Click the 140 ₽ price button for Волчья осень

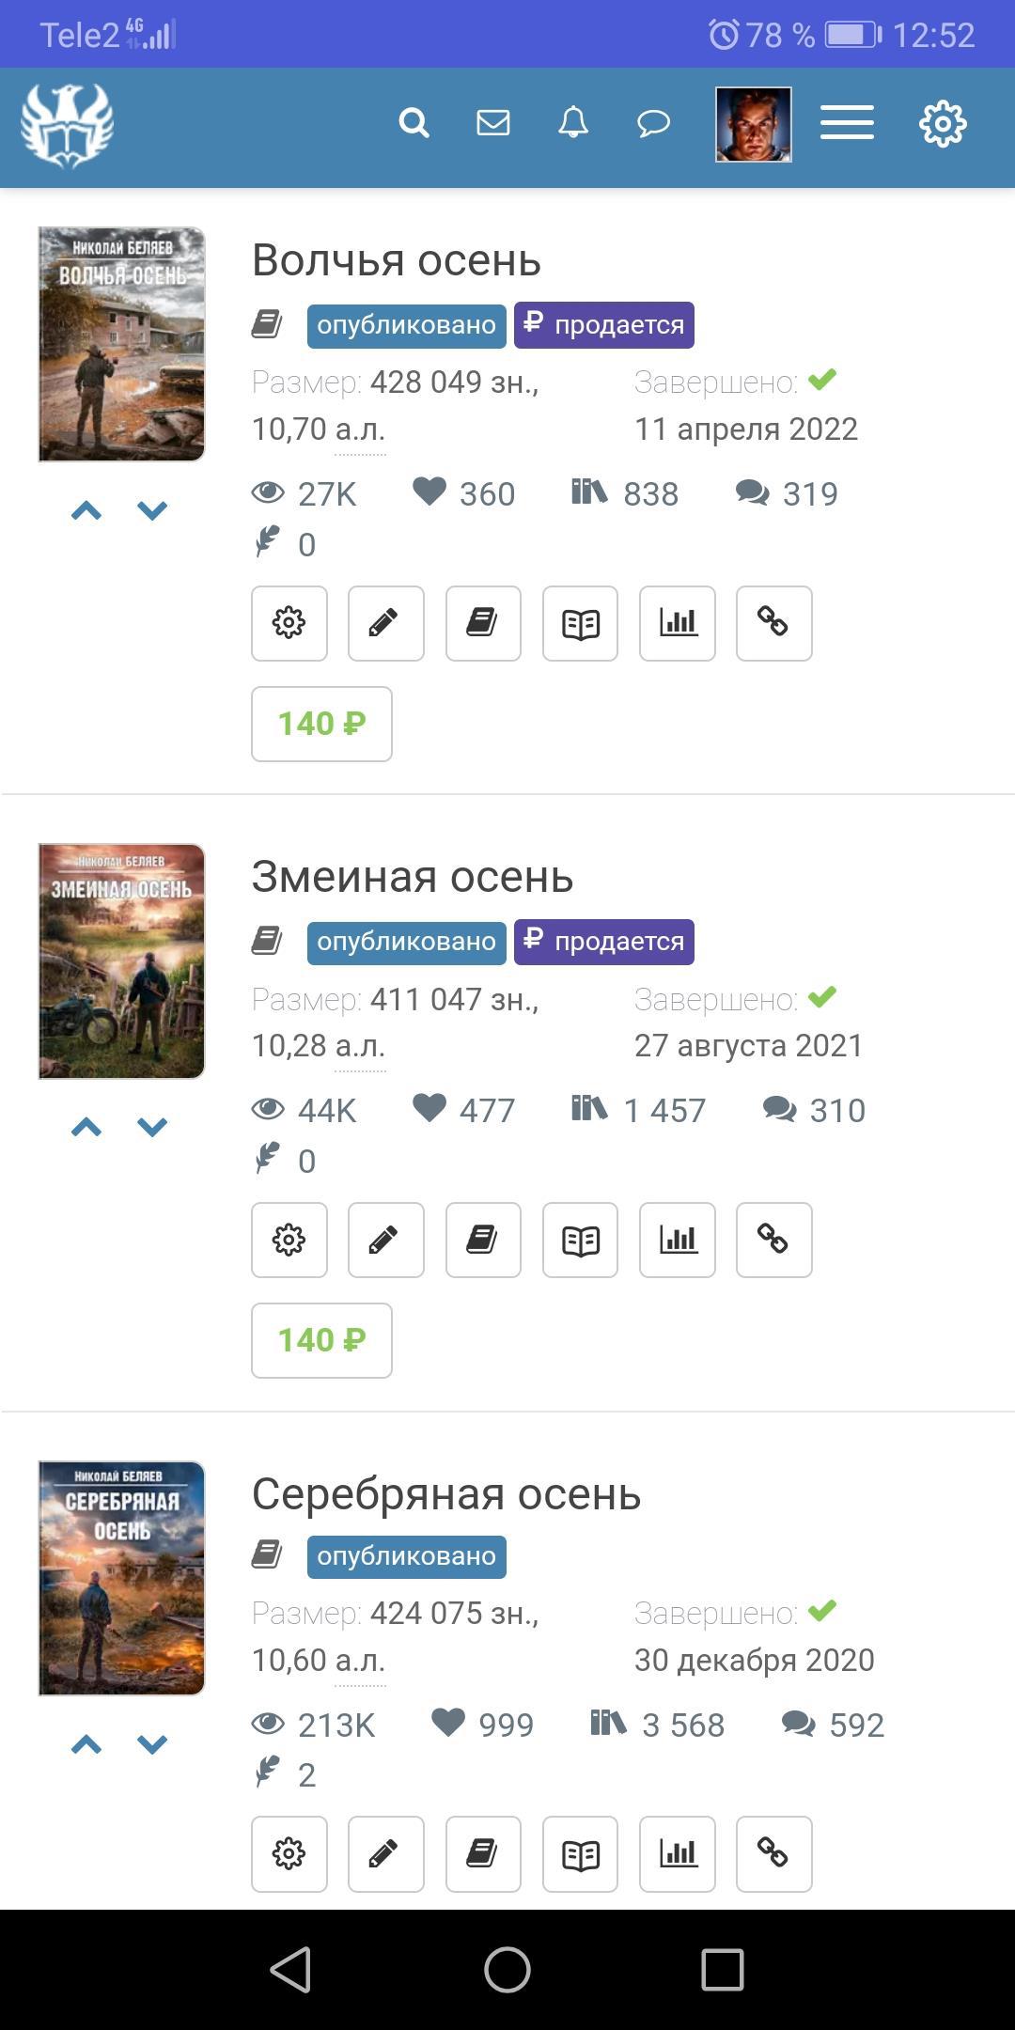click(321, 724)
